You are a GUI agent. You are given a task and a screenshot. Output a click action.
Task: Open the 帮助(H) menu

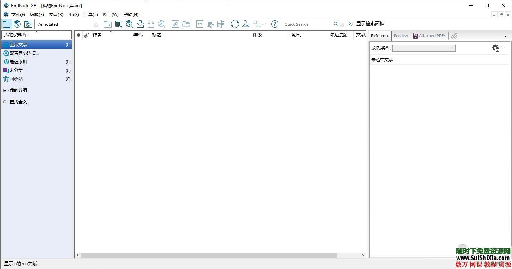tap(131, 15)
